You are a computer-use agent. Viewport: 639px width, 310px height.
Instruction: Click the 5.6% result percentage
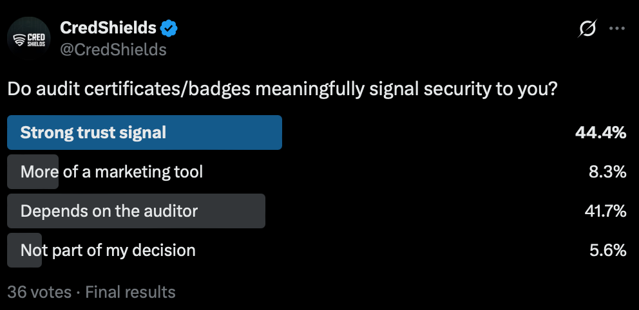click(607, 250)
